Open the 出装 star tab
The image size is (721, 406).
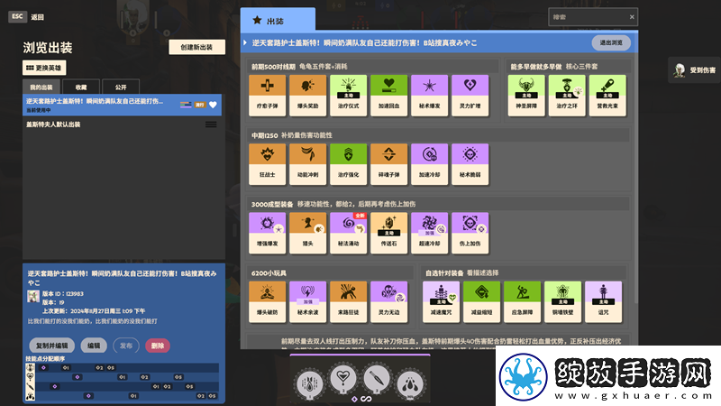(278, 20)
